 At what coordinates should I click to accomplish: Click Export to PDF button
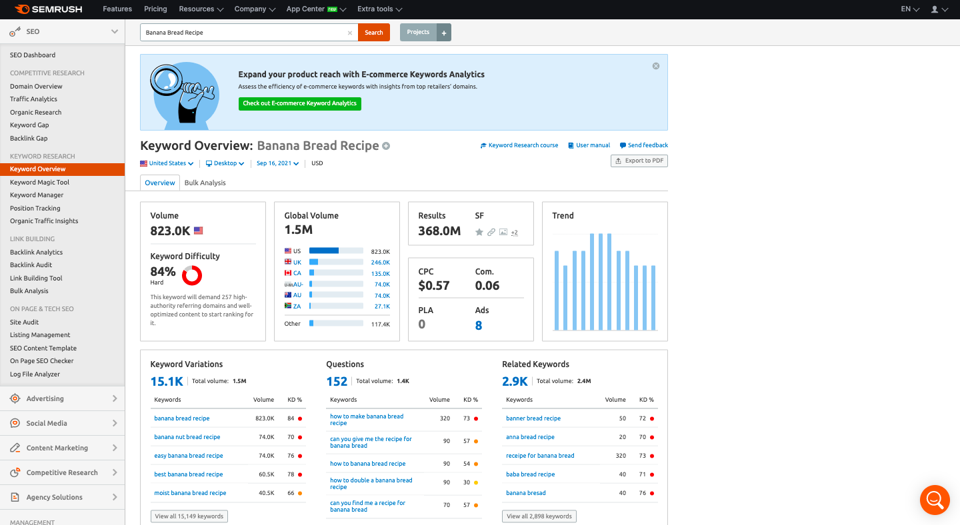(x=639, y=161)
